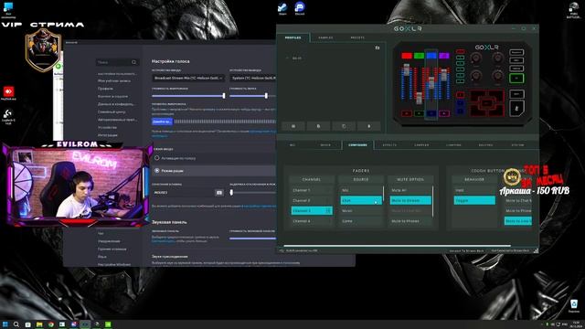Viewport: 585px width, 329px height.
Task: Switch to SAMPLES tab in GoXLR
Action: pos(325,37)
